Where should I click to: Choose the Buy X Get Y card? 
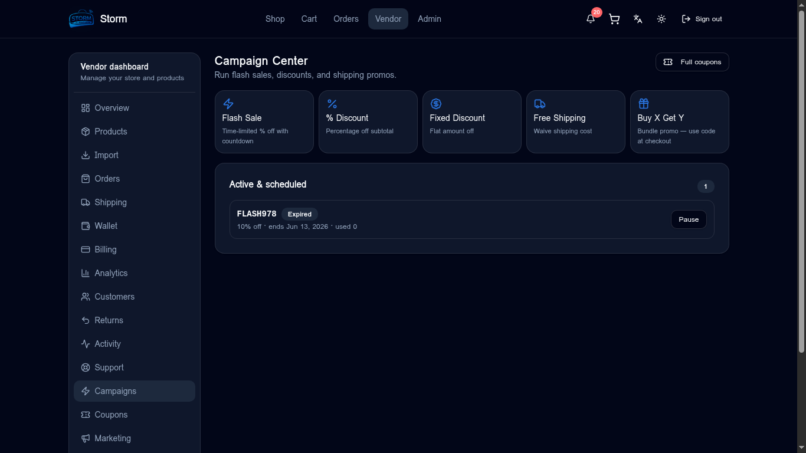(680, 122)
